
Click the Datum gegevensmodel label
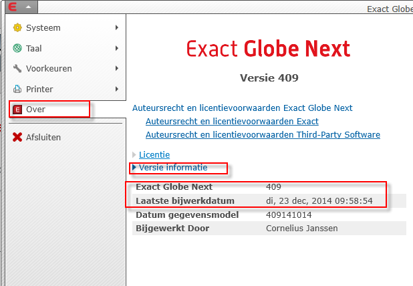tap(187, 215)
